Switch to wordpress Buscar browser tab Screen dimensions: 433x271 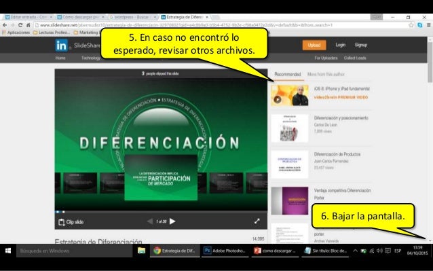tap(132, 17)
